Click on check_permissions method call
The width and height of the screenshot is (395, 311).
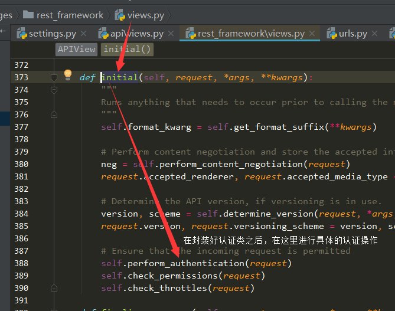172,276
